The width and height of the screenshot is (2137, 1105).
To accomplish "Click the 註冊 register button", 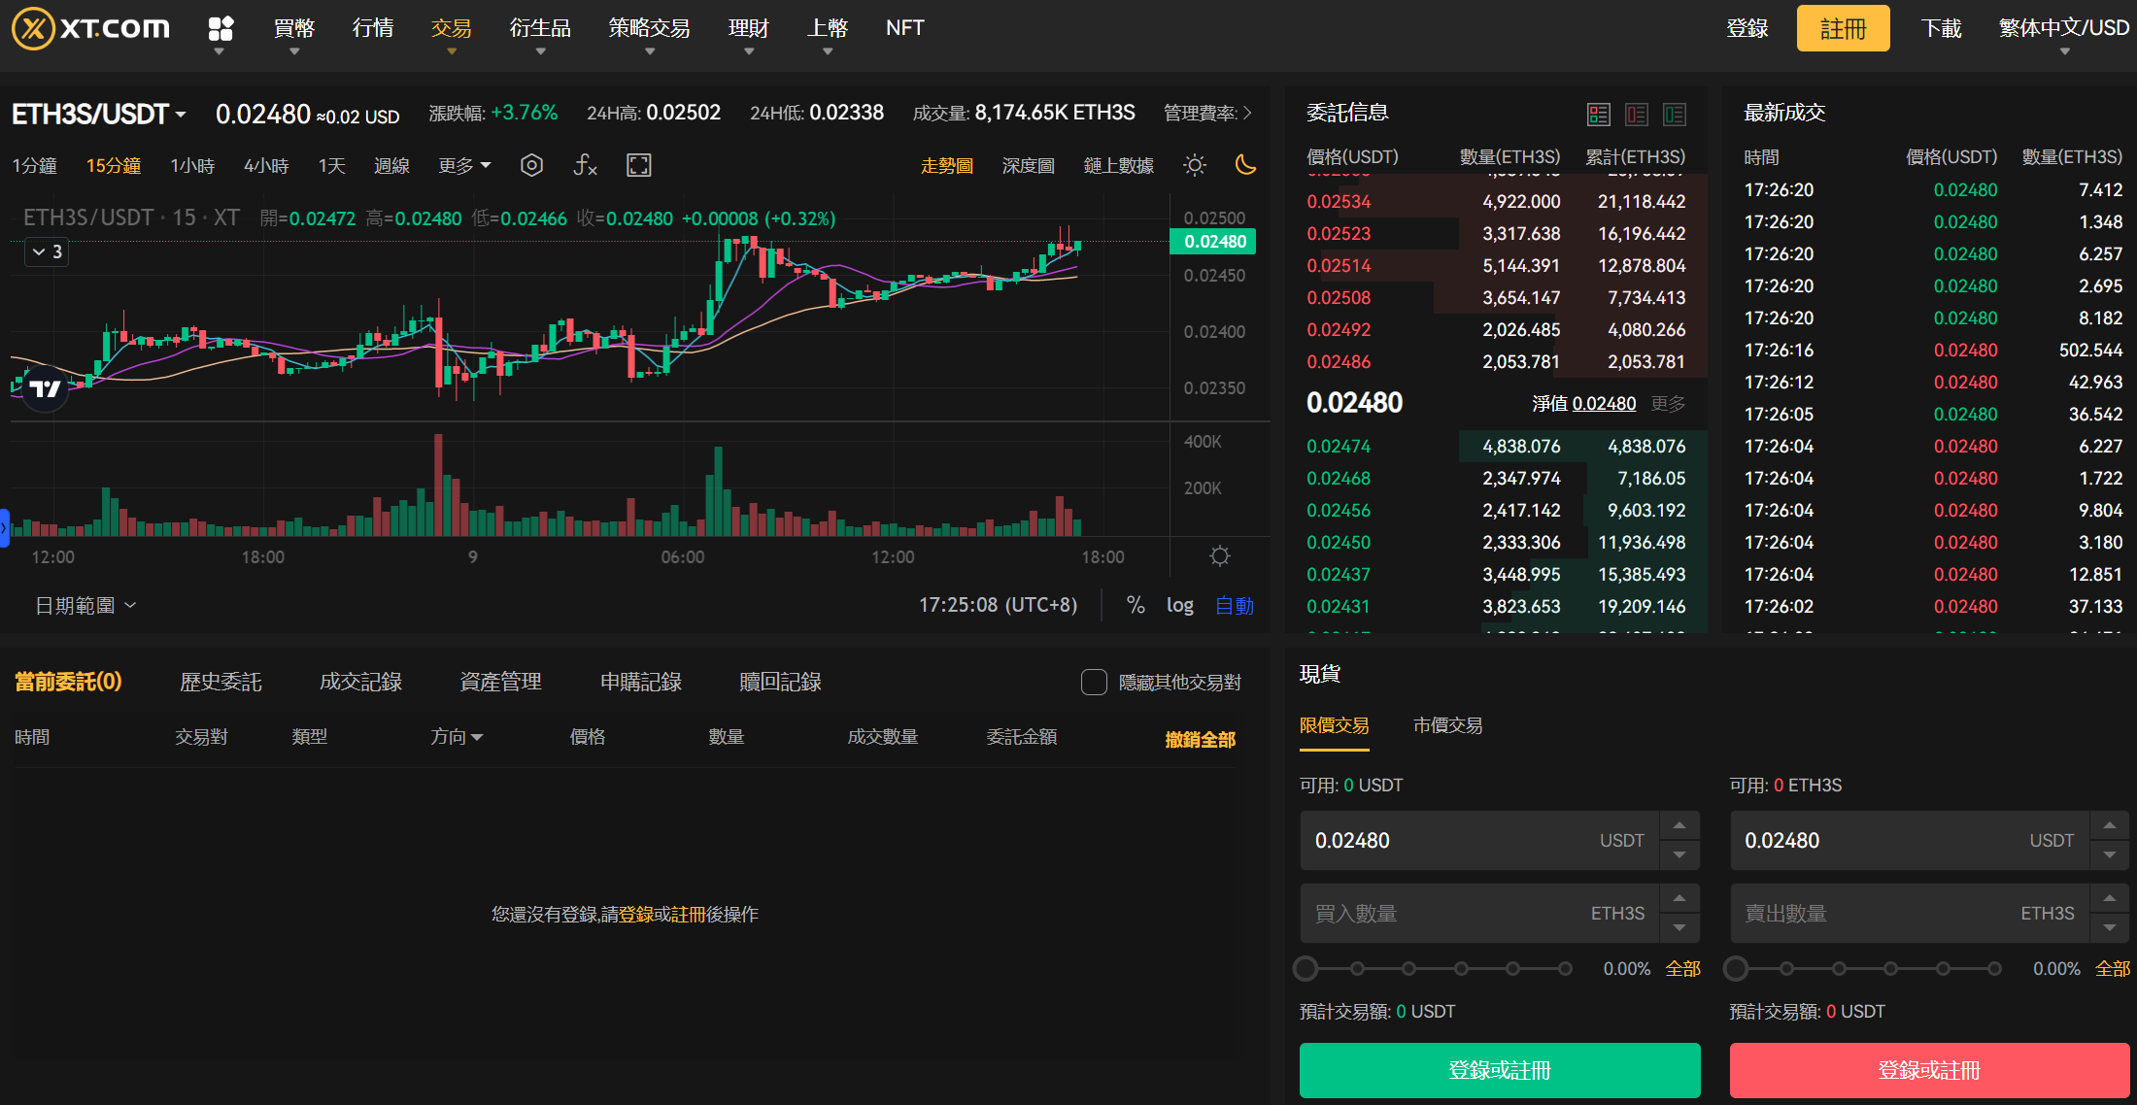I will point(1843,28).
